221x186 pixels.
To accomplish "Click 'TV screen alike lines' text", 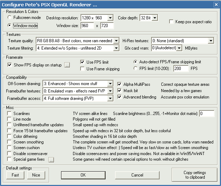I will tap(90, 114).
